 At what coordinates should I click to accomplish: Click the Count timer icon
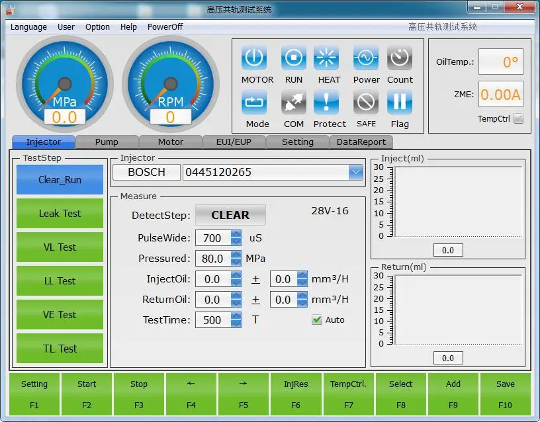coord(400,58)
